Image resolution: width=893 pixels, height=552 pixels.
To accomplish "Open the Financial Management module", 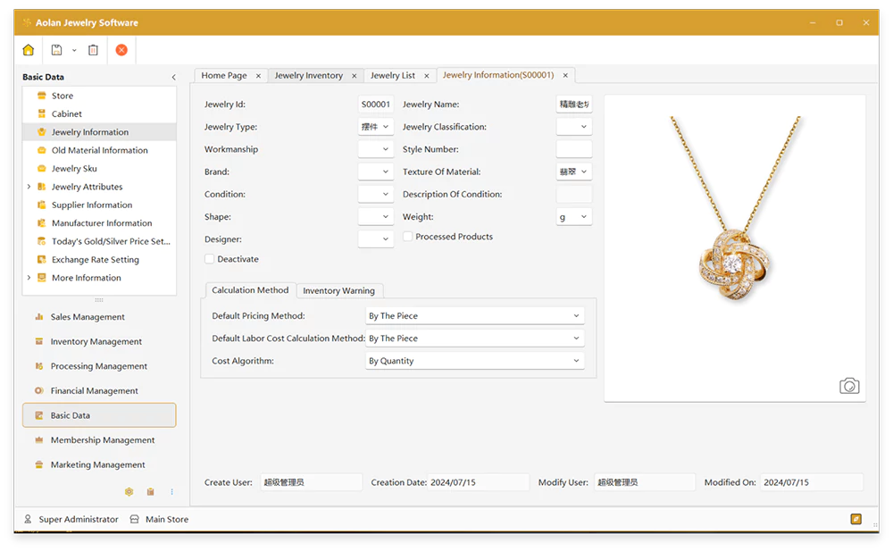I will 94,390.
